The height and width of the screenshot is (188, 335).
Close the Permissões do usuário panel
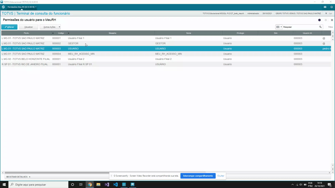click(x=332, y=20)
